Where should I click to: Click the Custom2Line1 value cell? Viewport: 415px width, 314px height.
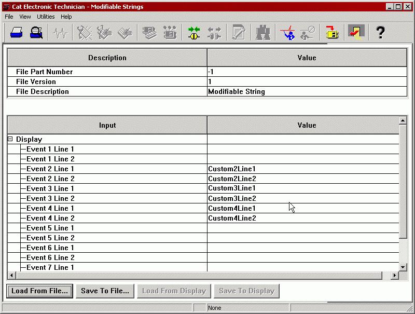point(303,169)
